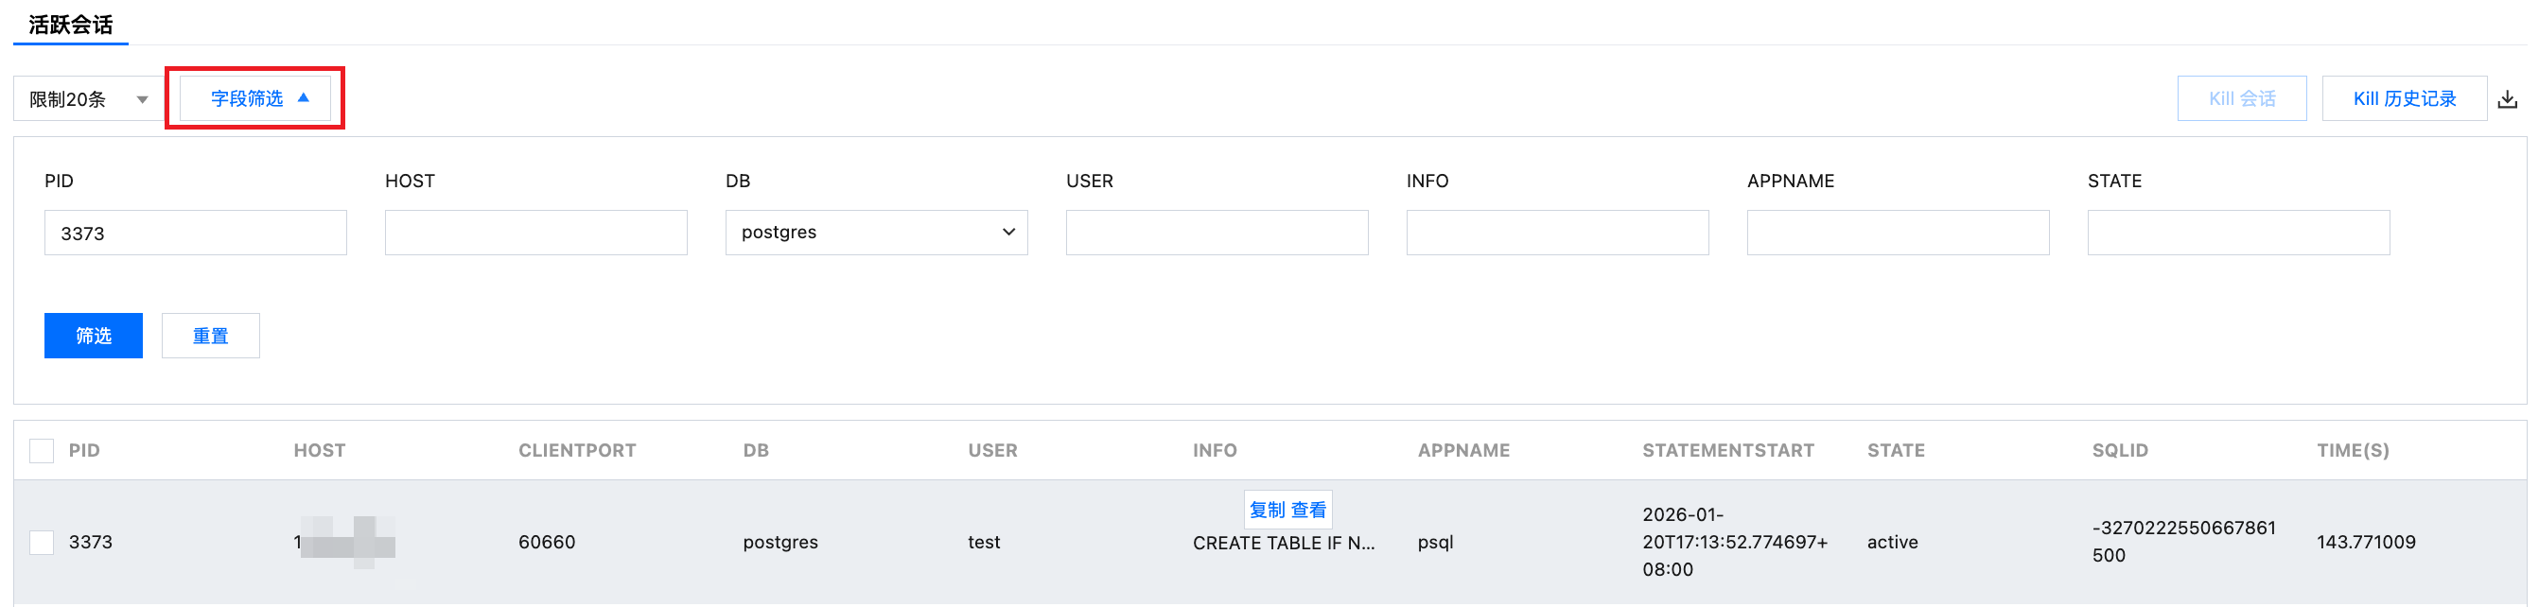This screenshot has height=607, width=2539.
Task: Open Kill 历史记录
Action: click(x=2403, y=98)
